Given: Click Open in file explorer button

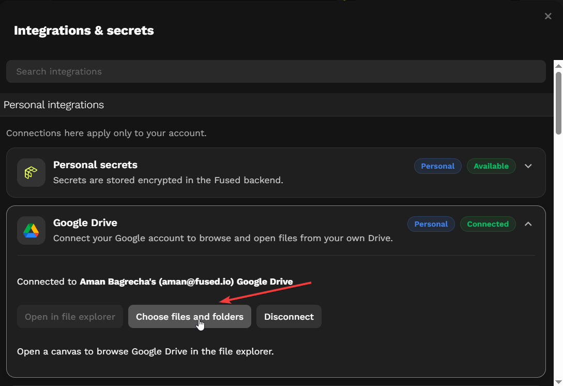Looking at the screenshot, I should (x=70, y=317).
